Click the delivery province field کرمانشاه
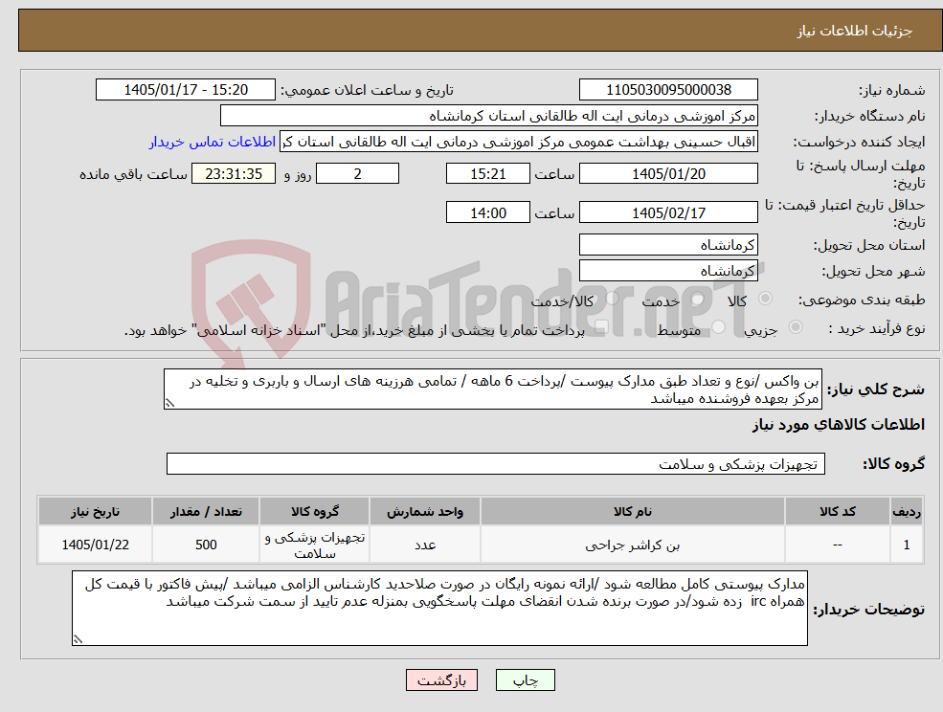This screenshot has height=712, width=943. pyautogui.click(x=668, y=245)
